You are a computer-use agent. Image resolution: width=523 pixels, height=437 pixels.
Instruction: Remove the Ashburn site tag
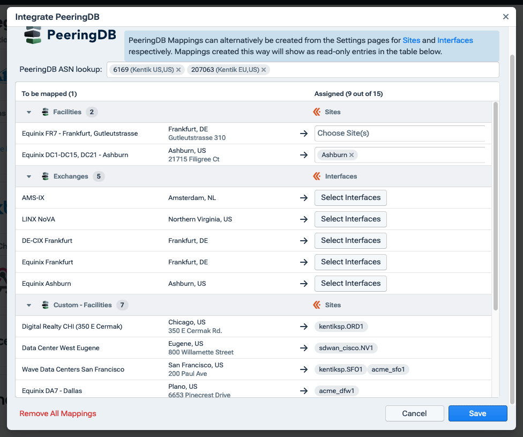point(350,154)
